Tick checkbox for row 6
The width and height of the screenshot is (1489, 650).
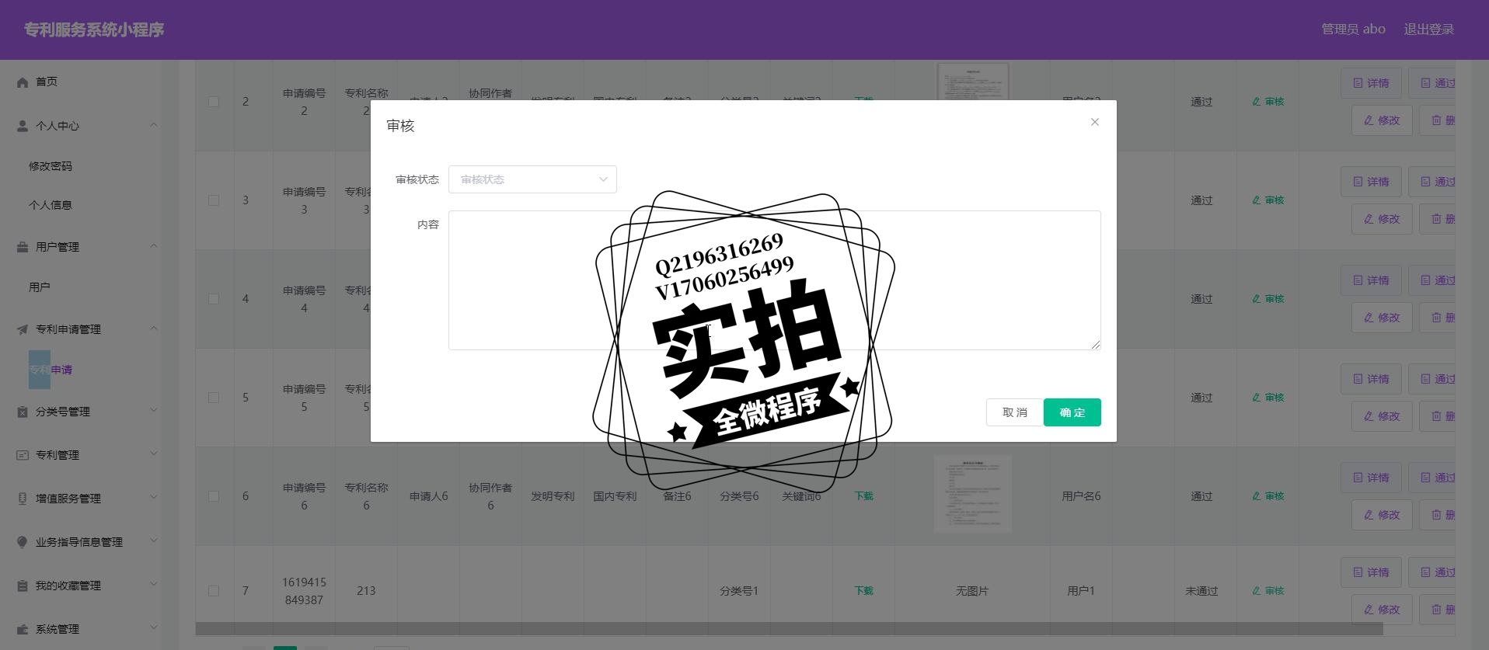[214, 496]
